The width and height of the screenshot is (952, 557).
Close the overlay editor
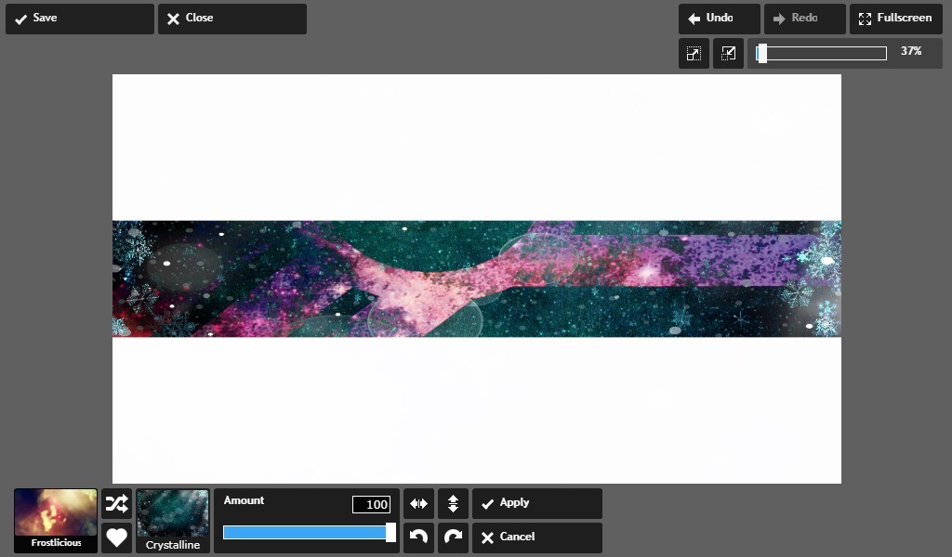pyautogui.click(x=231, y=19)
